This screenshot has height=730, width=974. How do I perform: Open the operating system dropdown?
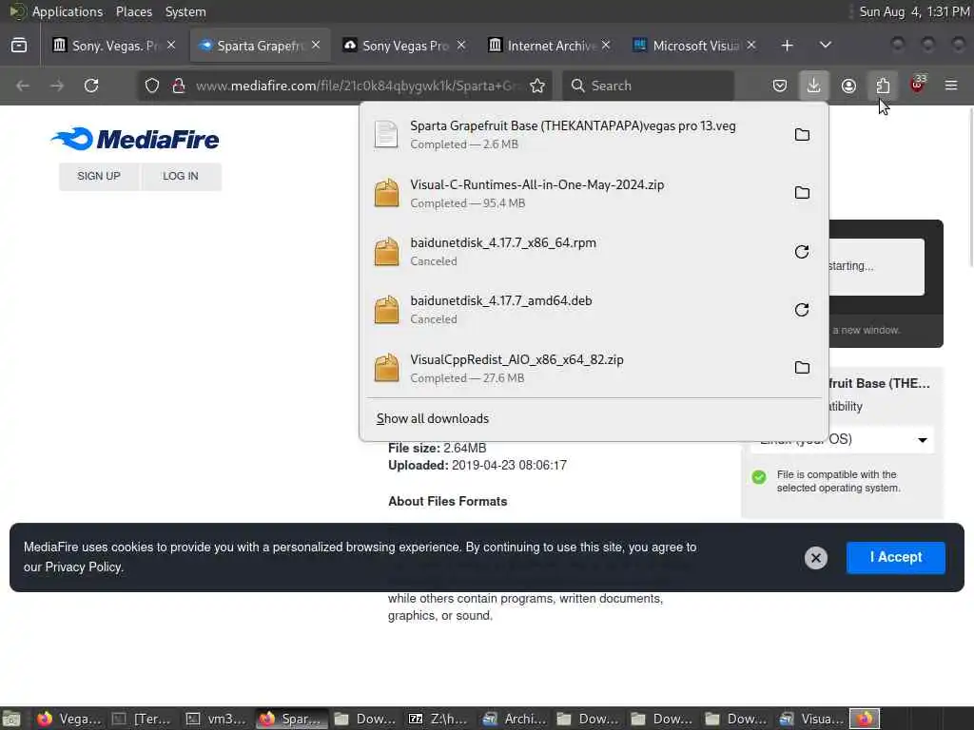842,439
